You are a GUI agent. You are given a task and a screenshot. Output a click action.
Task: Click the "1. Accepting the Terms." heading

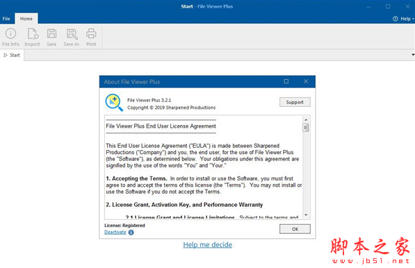pyautogui.click(x=136, y=178)
